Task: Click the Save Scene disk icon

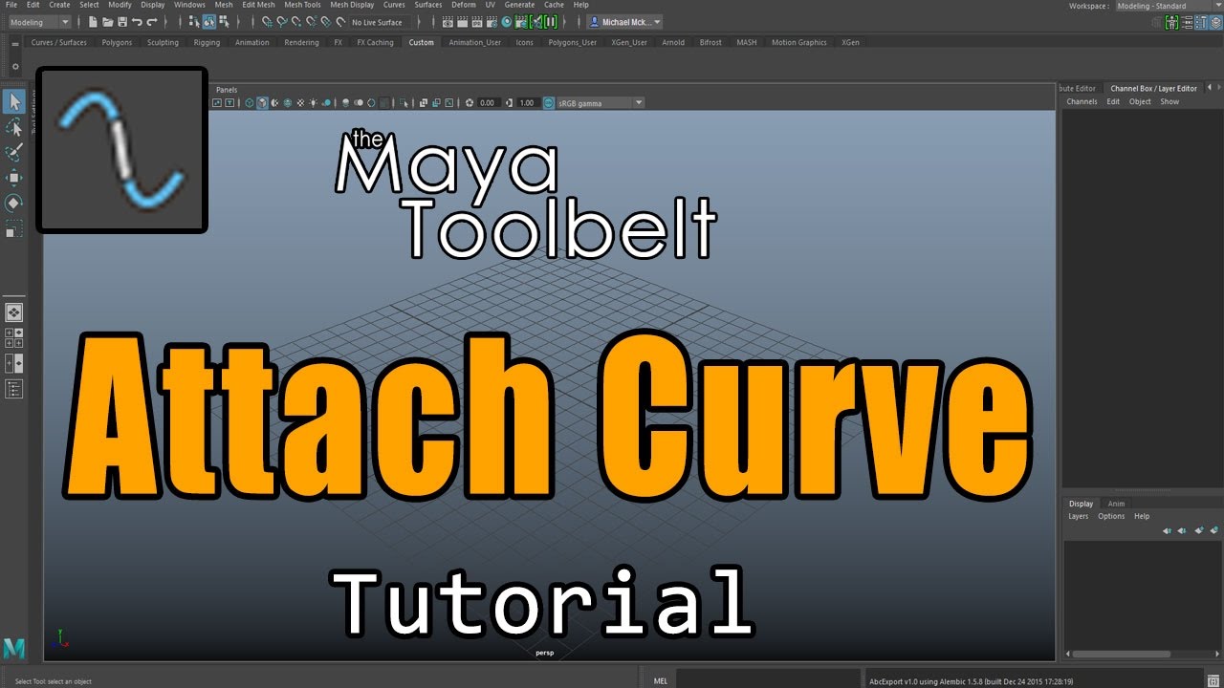Action: click(122, 22)
